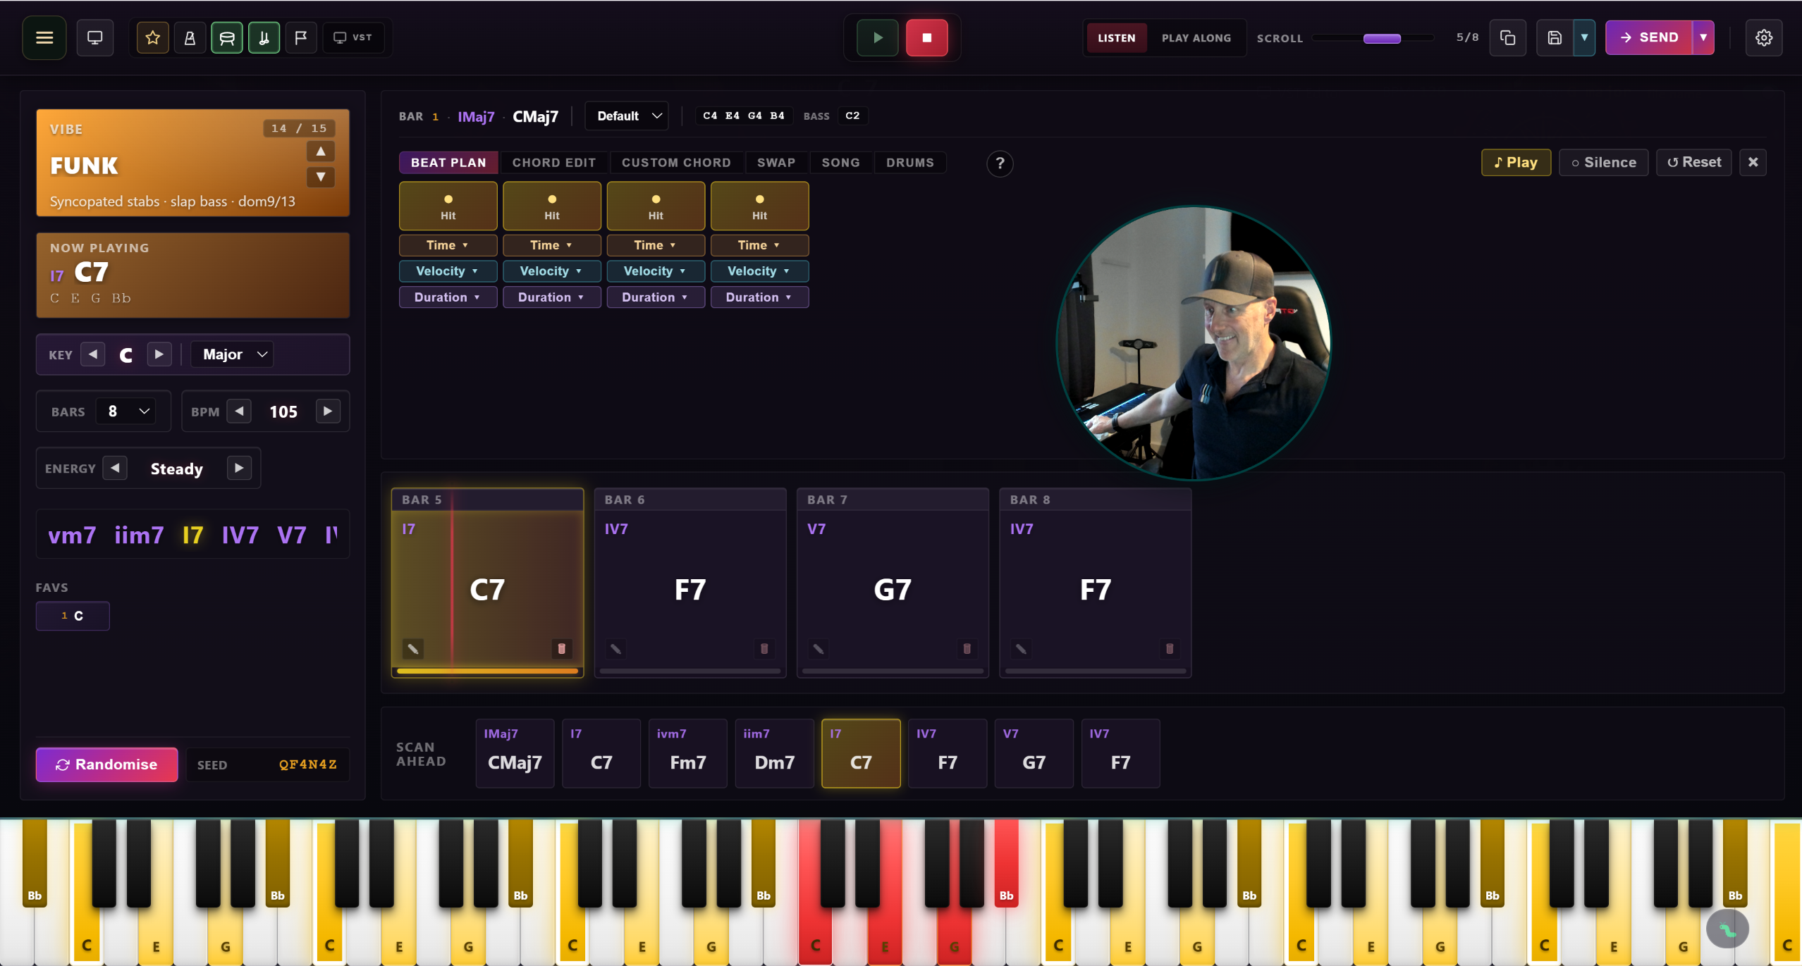Click the Silence button
The width and height of the screenshot is (1802, 966).
[x=1604, y=162]
